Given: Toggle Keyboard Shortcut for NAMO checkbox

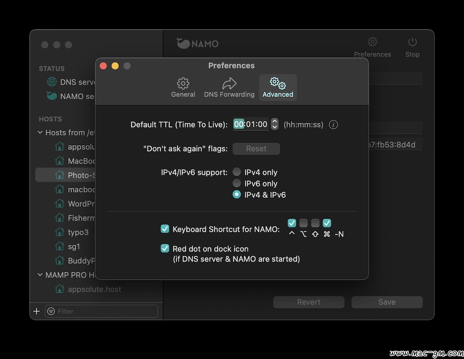Looking at the screenshot, I should coord(165,229).
